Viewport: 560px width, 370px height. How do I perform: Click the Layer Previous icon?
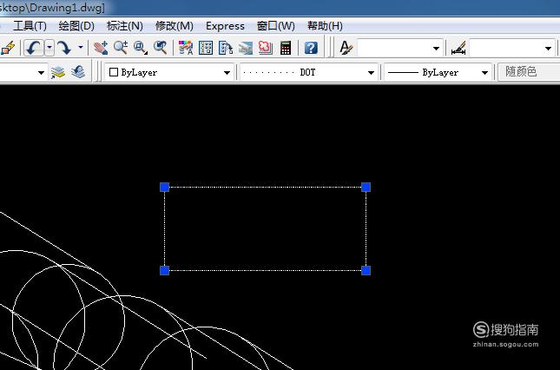pyautogui.click(x=78, y=72)
